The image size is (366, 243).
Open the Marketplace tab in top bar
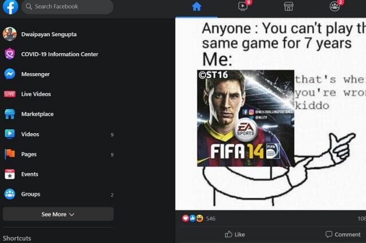pos(289,6)
